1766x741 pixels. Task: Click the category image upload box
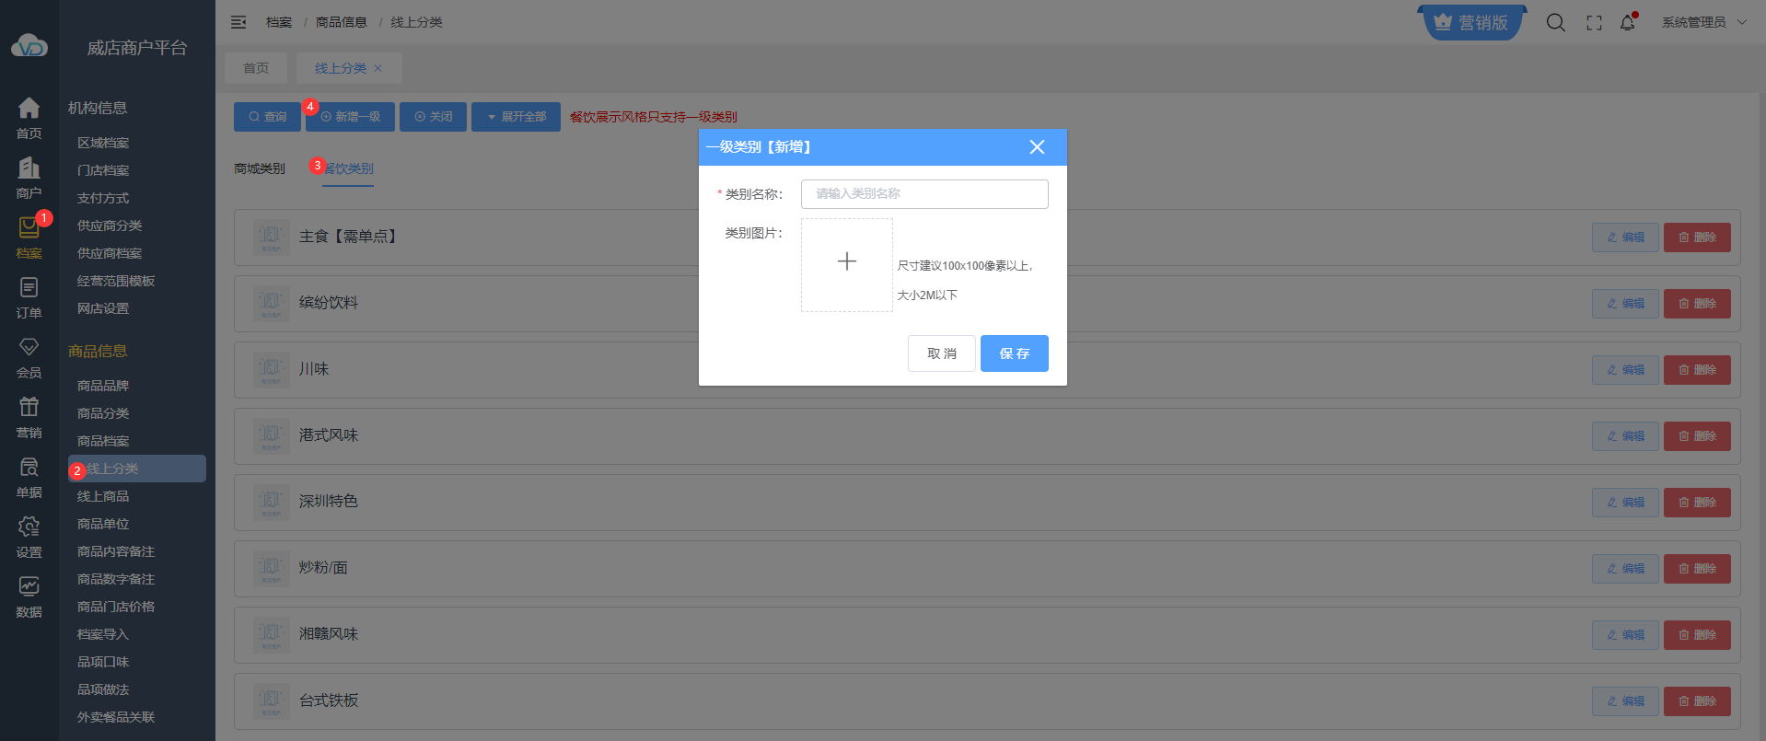pyautogui.click(x=846, y=264)
